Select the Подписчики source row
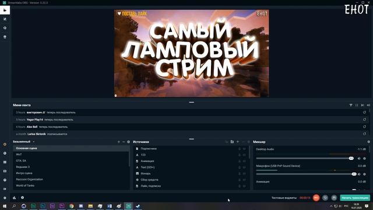The height and width of the screenshot is (210, 373). click(191, 149)
